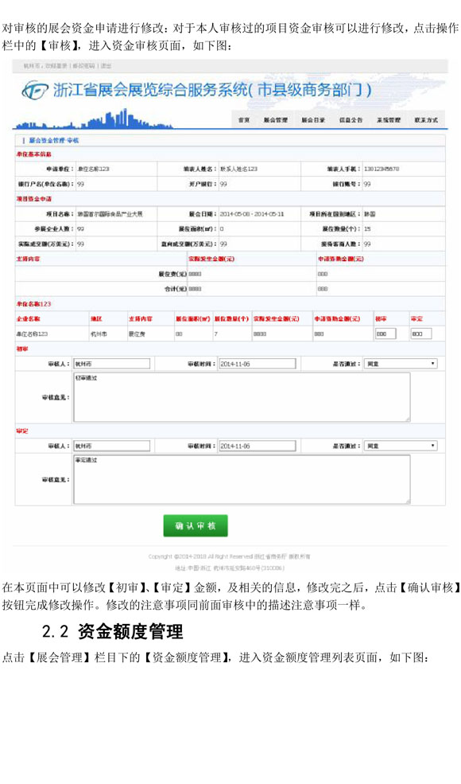Click the 初审 amount field showing 800
This screenshot has width=461, height=784.
(x=385, y=333)
